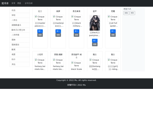Click the 狂三 card title

40,11
